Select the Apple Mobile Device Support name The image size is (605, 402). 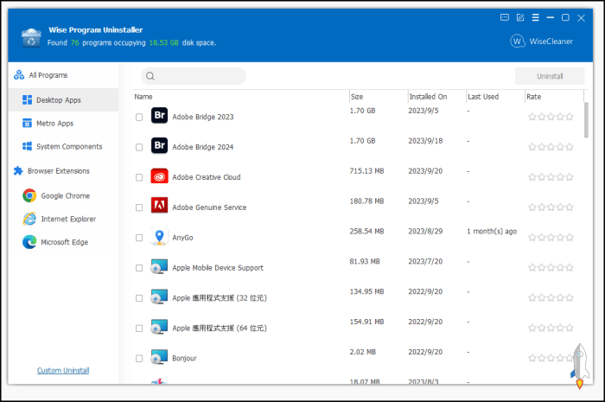click(218, 268)
